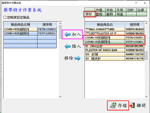Viewport: 150px width, 113px height.
Task: Click 藥品商品名稱 column header in left table
Action: 20,24
